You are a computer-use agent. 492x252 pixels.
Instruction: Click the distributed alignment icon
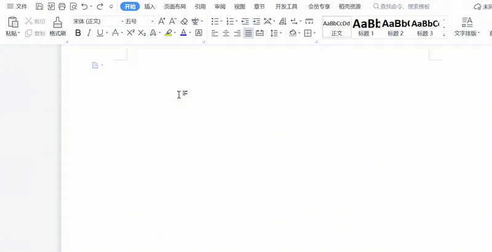point(260,33)
